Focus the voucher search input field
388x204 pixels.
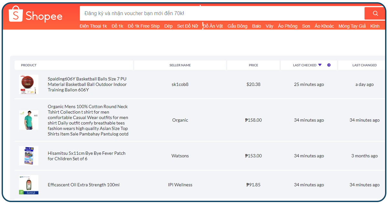pyautogui.click(x=222, y=13)
